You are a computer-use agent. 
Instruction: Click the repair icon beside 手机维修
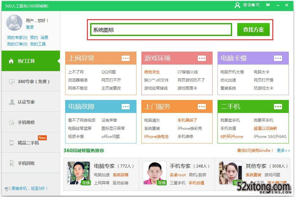point(12,122)
